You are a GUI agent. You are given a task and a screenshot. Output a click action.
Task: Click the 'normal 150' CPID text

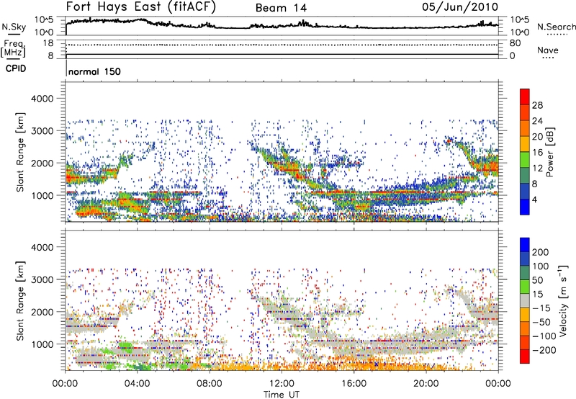point(95,71)
